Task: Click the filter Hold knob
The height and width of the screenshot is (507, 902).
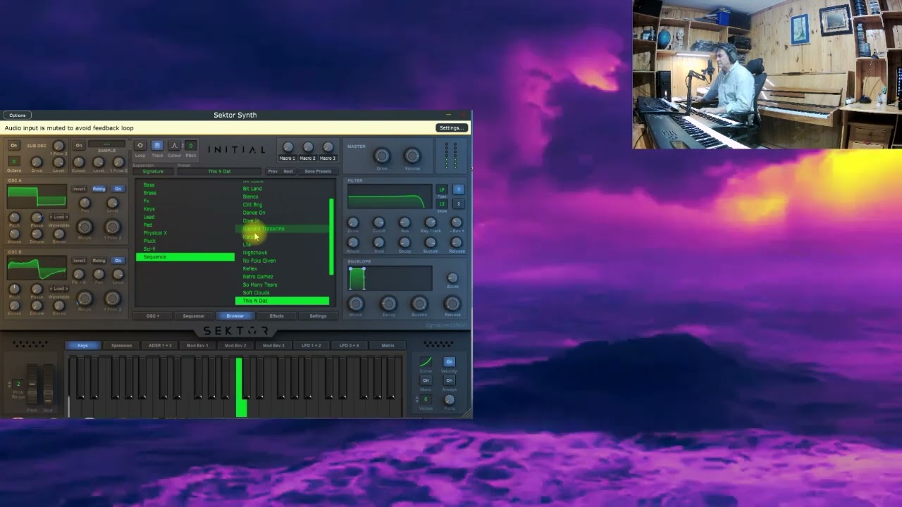Action: [x=378, y=243]
